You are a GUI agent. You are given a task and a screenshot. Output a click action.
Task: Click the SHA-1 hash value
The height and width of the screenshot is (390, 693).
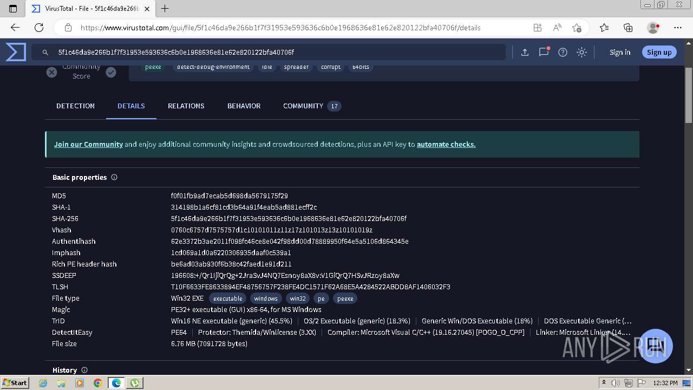tap(244, 207)
